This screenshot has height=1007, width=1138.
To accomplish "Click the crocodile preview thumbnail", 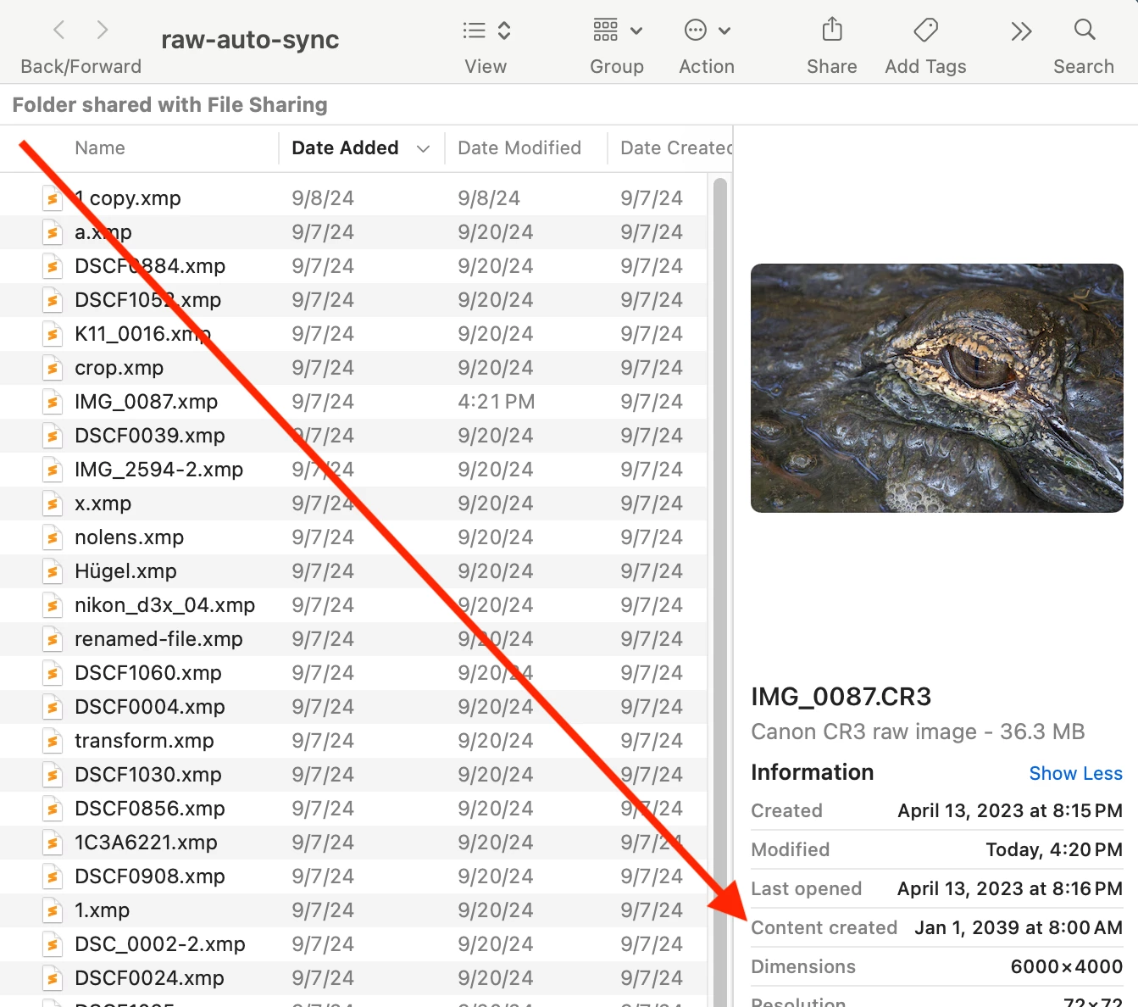I will tap(937, 388).
